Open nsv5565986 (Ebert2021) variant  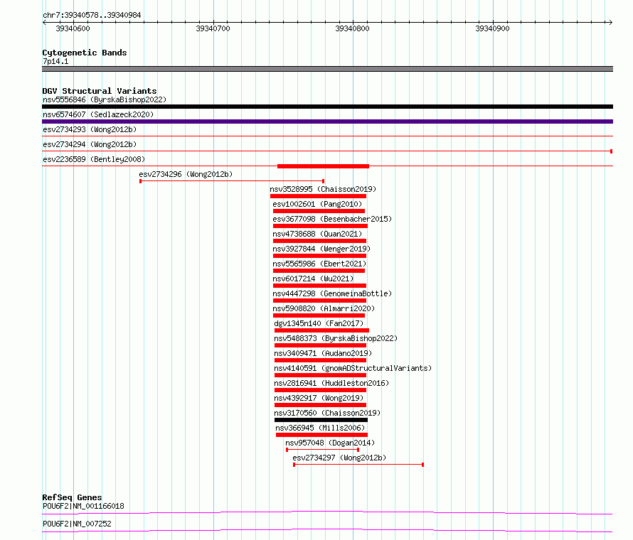tap(319, 264)
